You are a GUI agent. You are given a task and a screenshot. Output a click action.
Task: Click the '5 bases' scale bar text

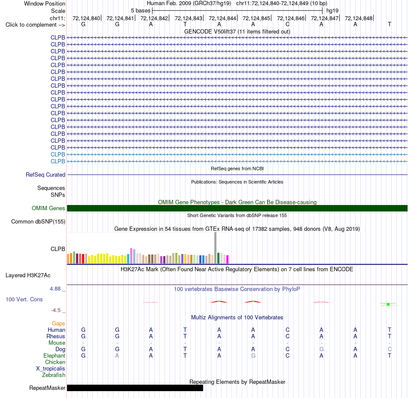tap(140, 11)
